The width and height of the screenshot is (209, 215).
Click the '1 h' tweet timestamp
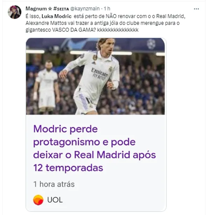107,9
